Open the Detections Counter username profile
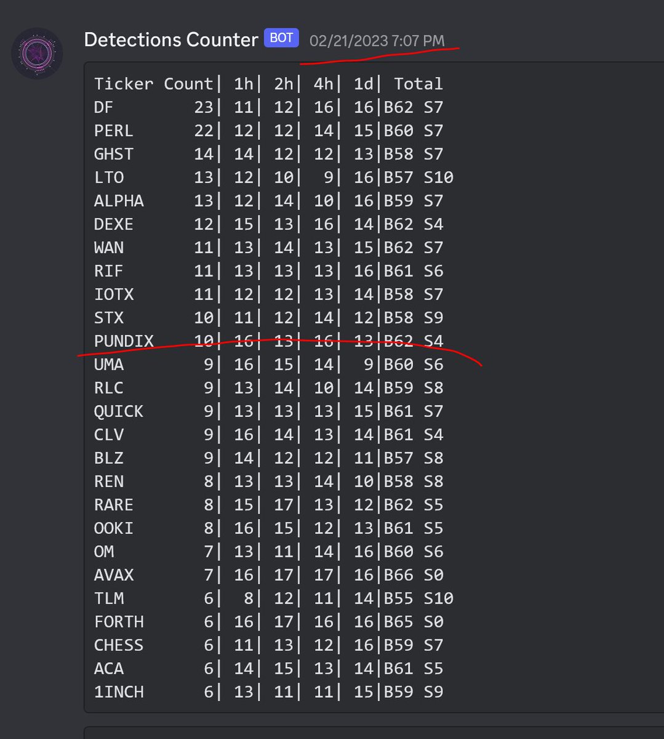The height and width of the screenshot is (739, 664). click(170, 40)
